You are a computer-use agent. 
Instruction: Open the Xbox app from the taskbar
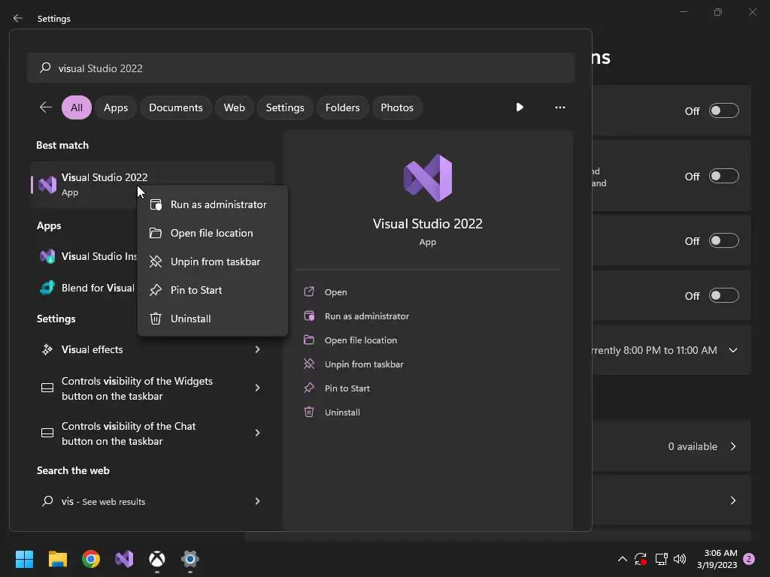[x=157, y=559]
